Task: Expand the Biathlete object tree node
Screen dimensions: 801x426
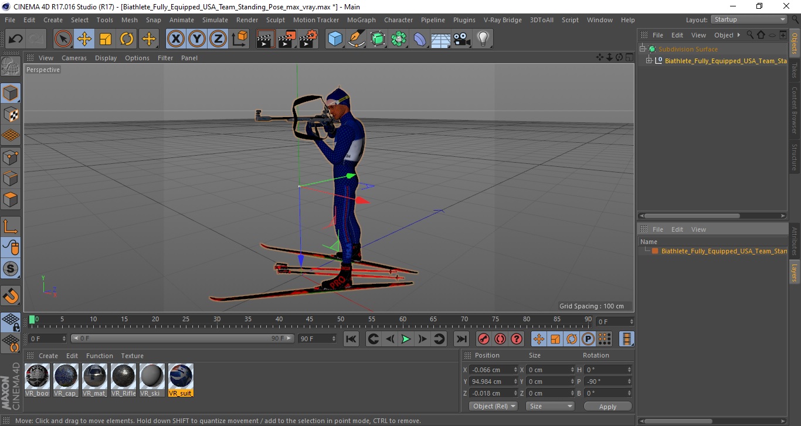Action: tap(649, 61)
